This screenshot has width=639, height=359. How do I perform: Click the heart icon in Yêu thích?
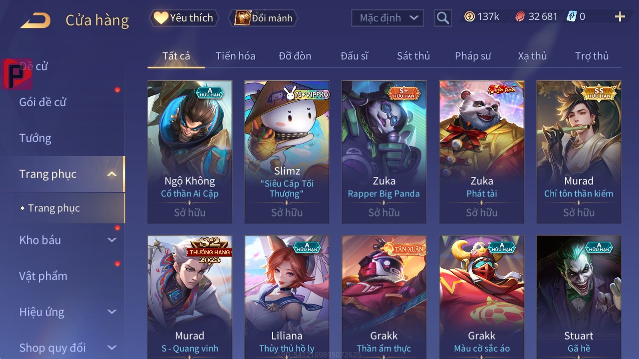pos(161,18)
